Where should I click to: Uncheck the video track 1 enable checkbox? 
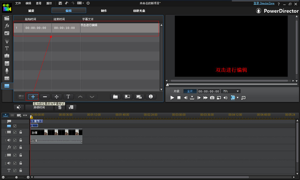point(15,132)
